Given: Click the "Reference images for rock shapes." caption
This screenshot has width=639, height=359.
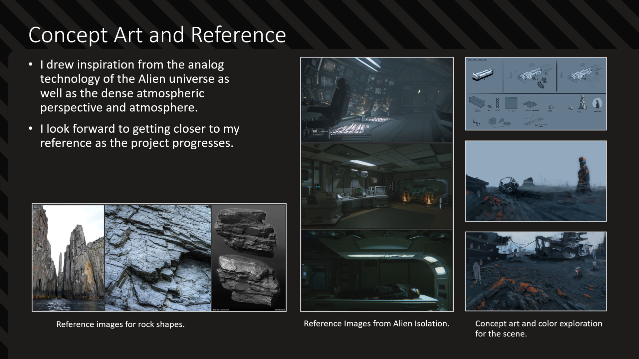Looking at the screenshot, I should (120, 324).
